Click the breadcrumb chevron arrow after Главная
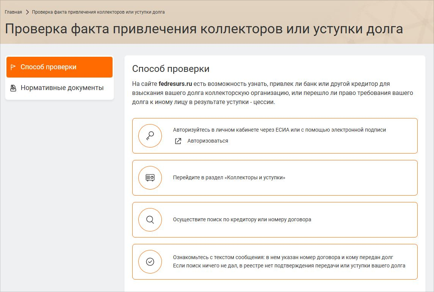 coord(27,12)
